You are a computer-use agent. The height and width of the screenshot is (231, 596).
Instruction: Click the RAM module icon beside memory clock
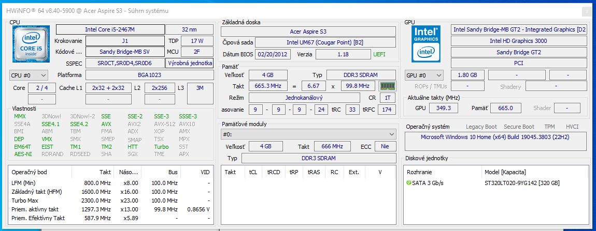(x=389, y=86)
